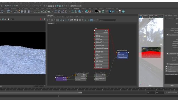Open the Hypershade search field dropdown arrow
Viewport: 178px width, 100px height.
coord(115,20)
